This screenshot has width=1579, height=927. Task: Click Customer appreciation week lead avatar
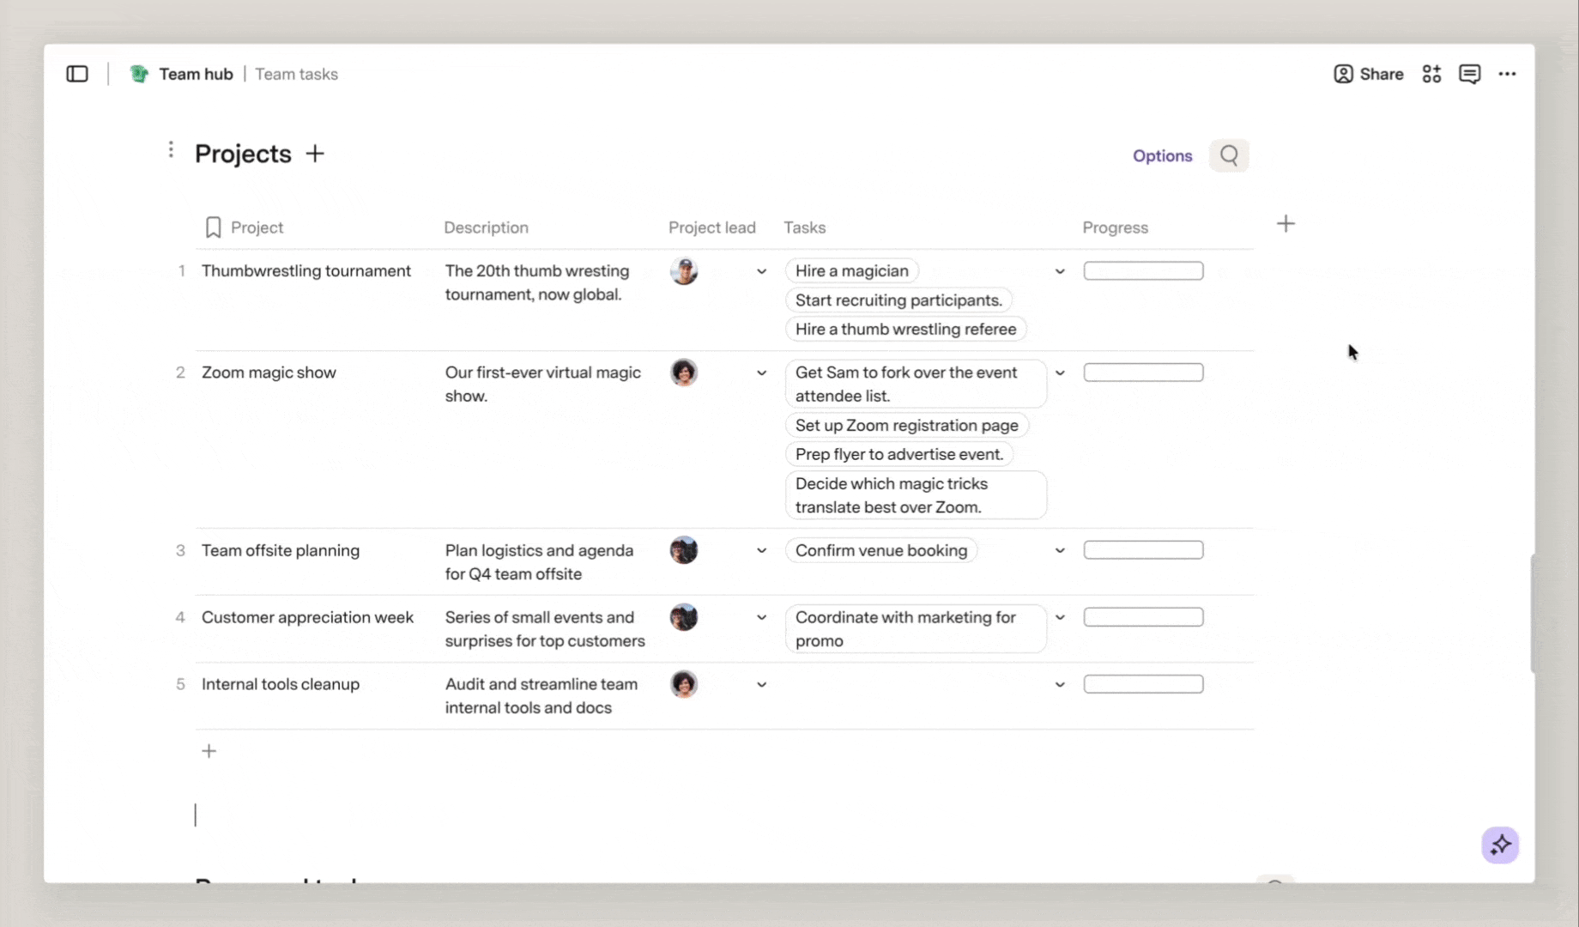click(x=684, y=617)
